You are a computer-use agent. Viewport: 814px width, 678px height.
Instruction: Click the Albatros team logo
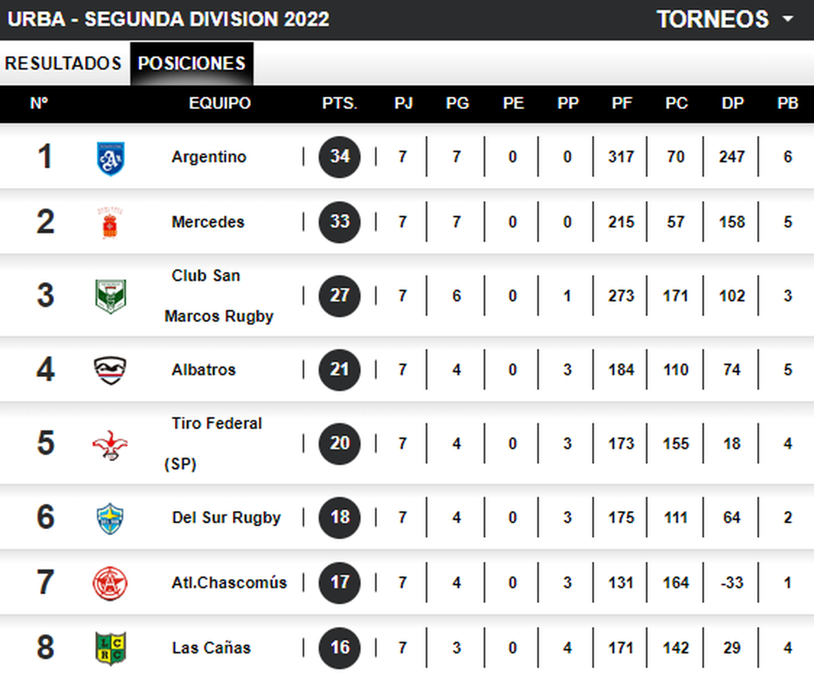click(110, 370)
